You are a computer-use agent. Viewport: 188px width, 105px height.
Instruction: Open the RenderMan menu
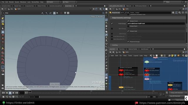point(35,2)
